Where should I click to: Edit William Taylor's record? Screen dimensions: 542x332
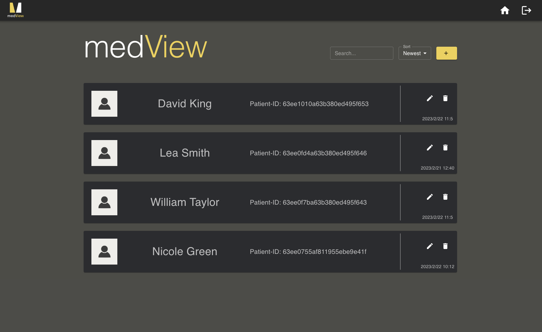[430, 197]
